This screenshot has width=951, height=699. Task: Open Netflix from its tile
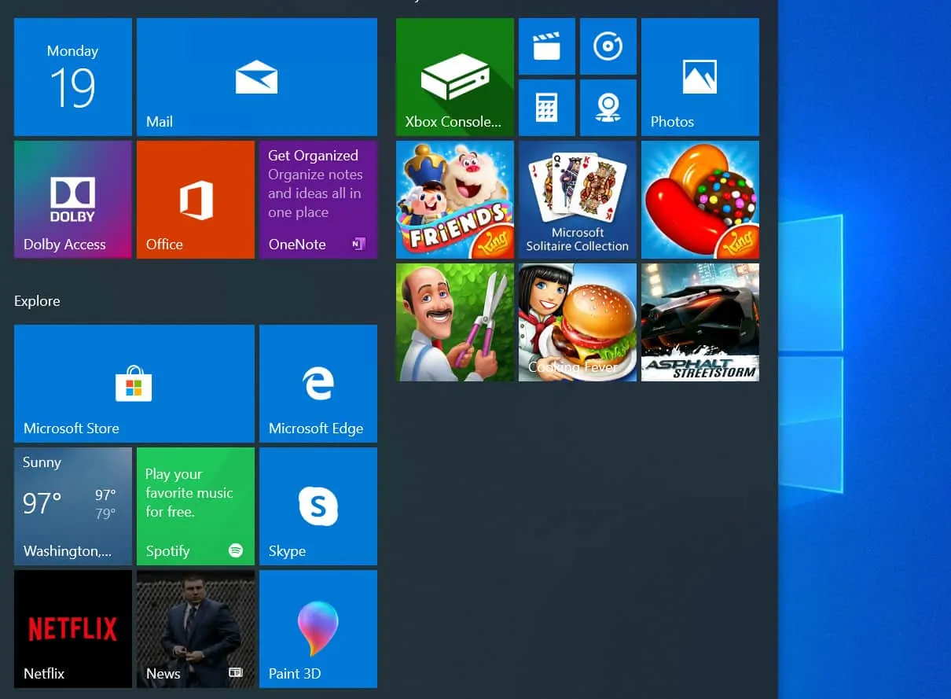[72, 629]
